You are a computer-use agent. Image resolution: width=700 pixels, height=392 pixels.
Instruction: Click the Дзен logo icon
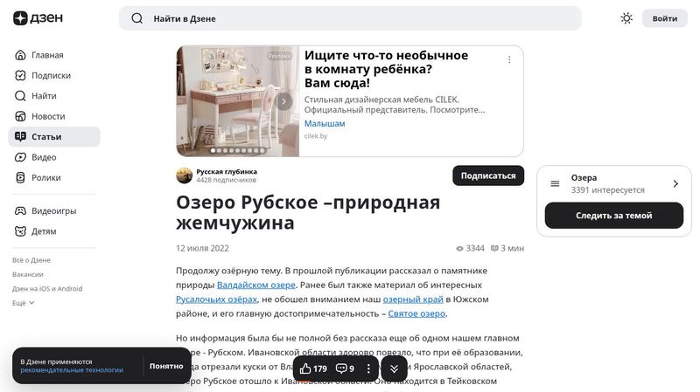[x=20, y=18]
